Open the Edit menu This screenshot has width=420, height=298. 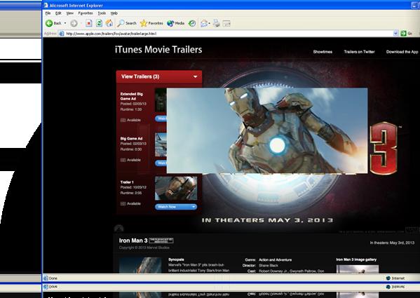point(58,13)
